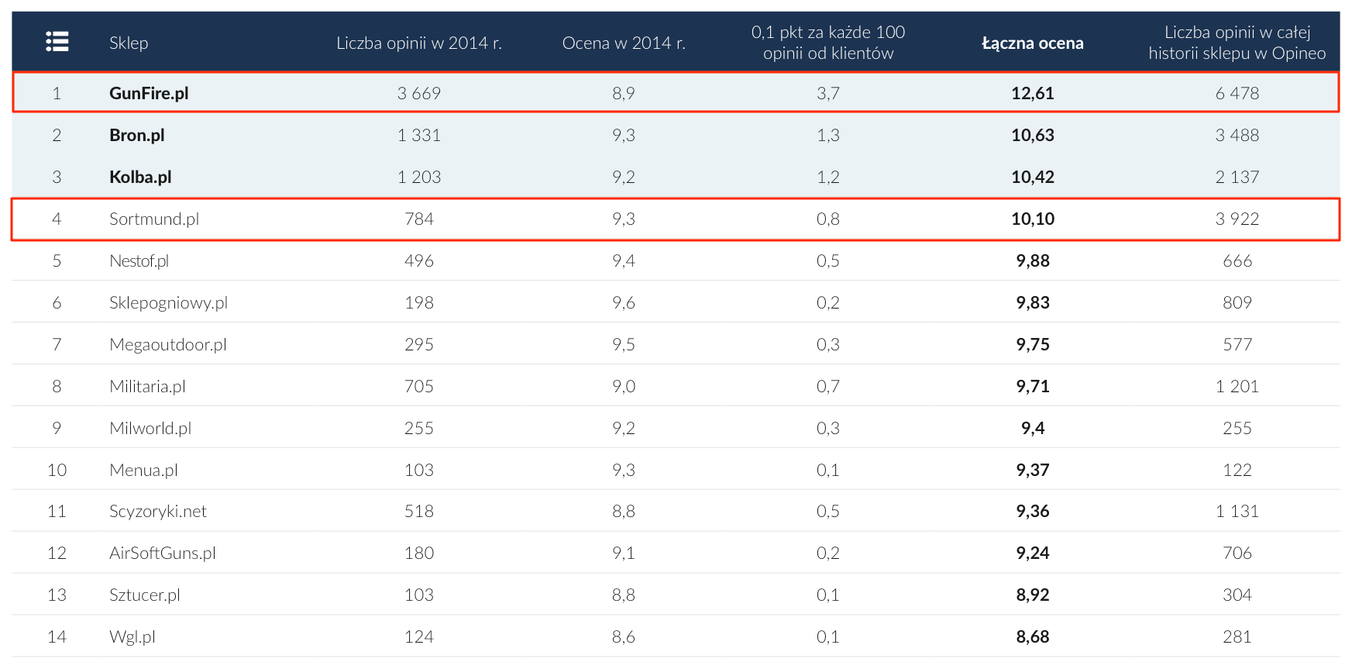Sort by Liczba opinii w 2014 r. header

tap(418, 43)
